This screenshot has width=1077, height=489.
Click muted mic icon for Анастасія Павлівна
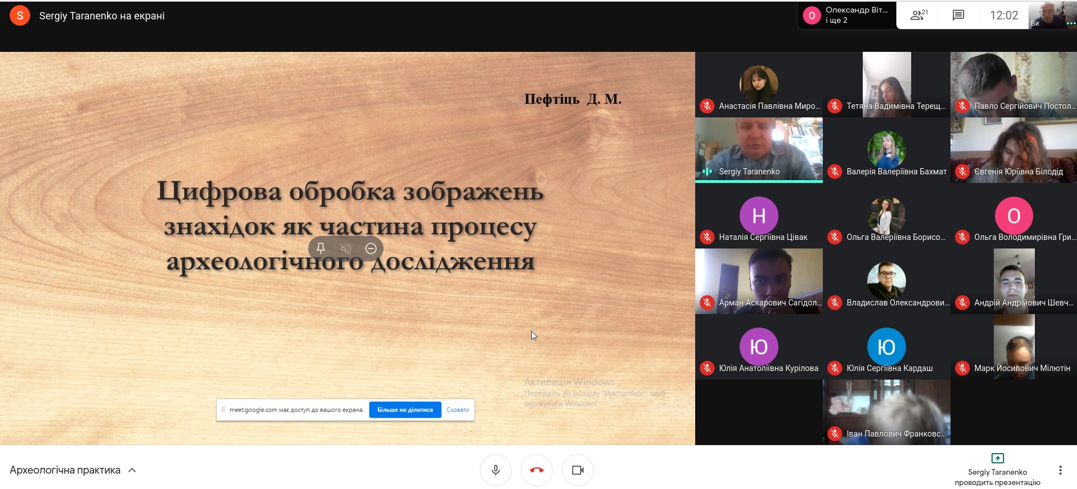(x=707, y=106)
